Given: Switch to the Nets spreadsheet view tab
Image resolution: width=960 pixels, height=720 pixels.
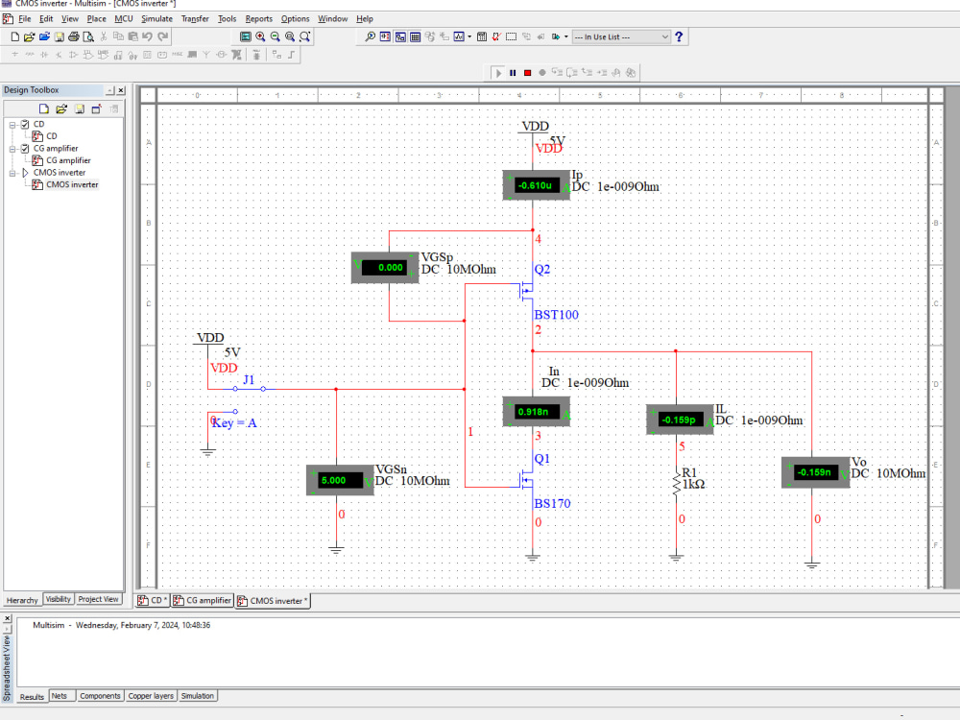Looking at the screenshot, I should [61, 695].
